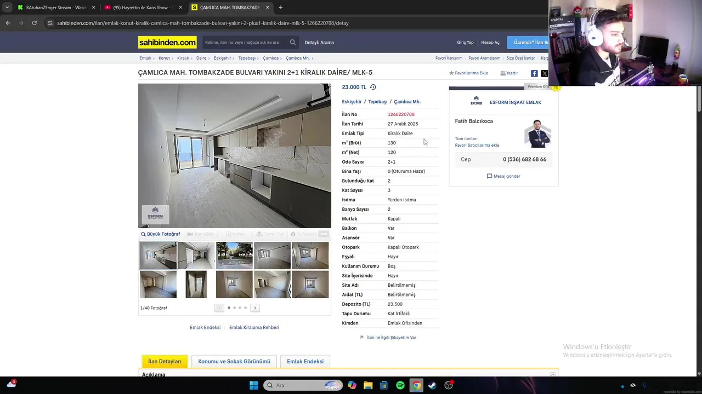Image resolution: width=702 pixels, height=394 pixels.
Task: Click Hesap Aç
Action: (490, 42)
